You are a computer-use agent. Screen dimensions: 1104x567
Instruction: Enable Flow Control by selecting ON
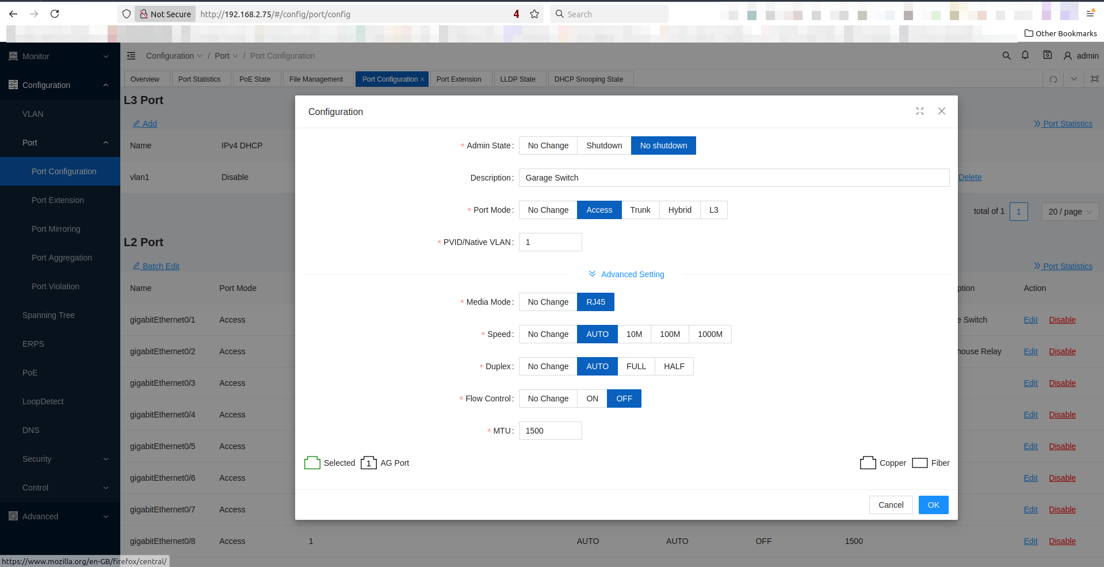coord(592,399)
